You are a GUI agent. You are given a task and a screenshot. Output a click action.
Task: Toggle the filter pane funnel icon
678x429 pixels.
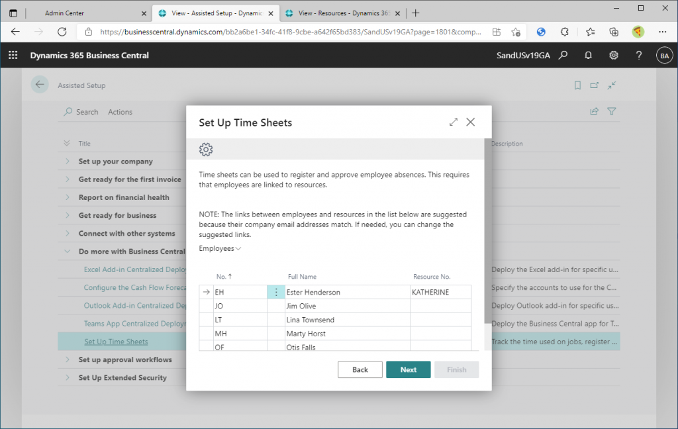tap(611, 112)
